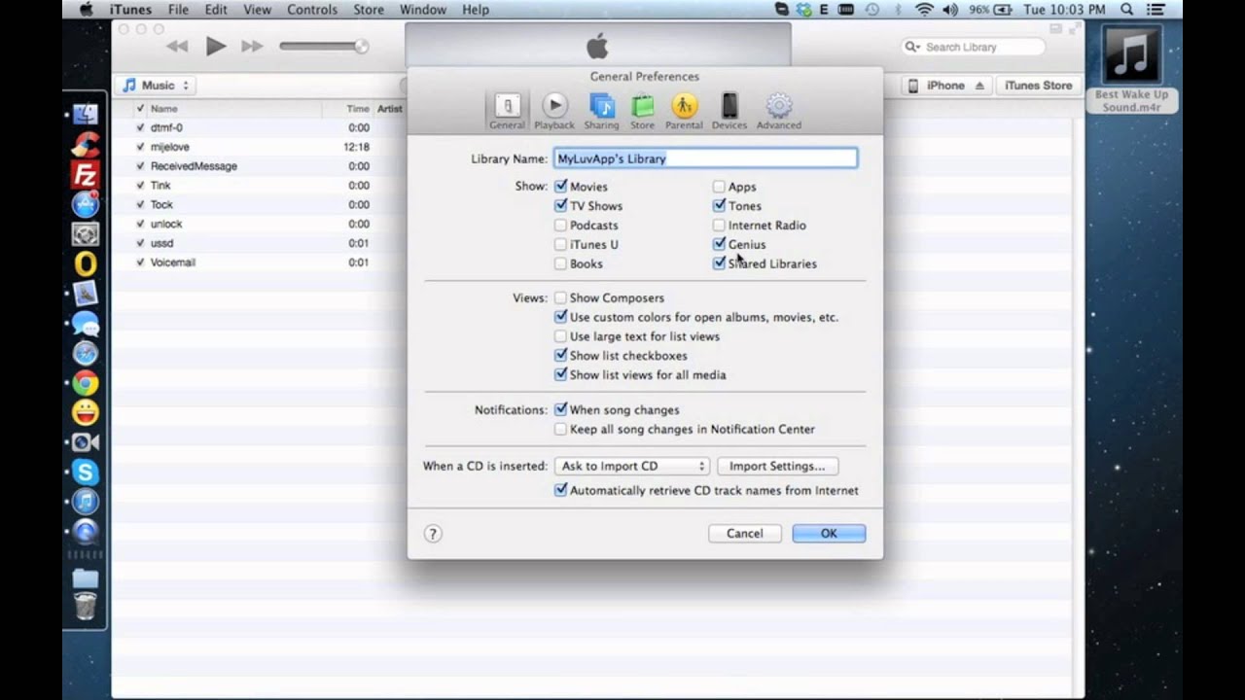This screenshot has height=700, width=1245.
Task: Open the Trash in the dock
Action: point(86,608)
